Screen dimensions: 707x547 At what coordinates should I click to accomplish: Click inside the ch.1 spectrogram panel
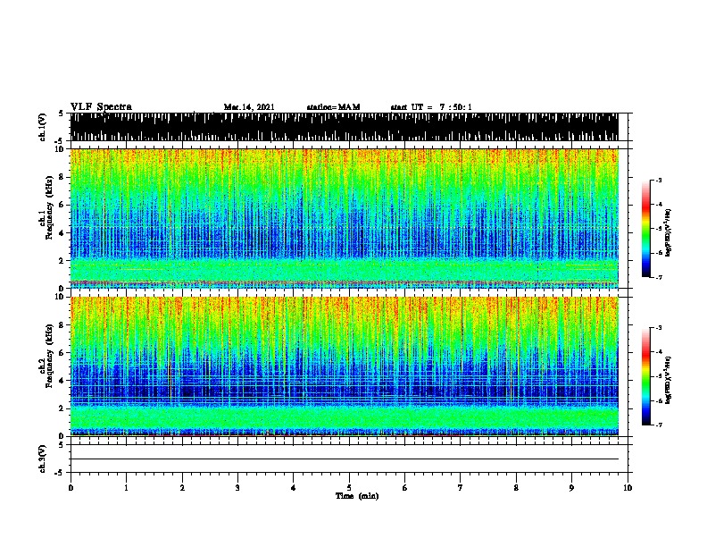[344, 218]
